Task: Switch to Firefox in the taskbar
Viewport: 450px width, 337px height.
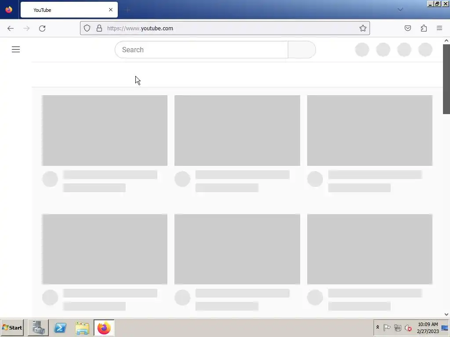Action: click(104, 327)
